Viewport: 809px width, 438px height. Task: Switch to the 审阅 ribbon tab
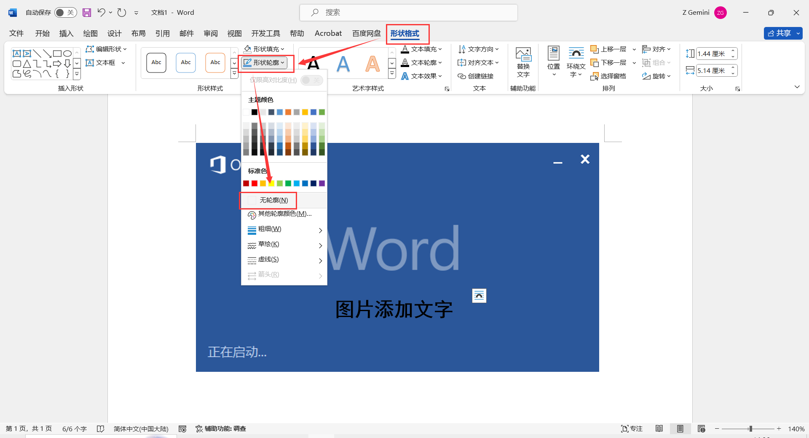click(210, 33)
